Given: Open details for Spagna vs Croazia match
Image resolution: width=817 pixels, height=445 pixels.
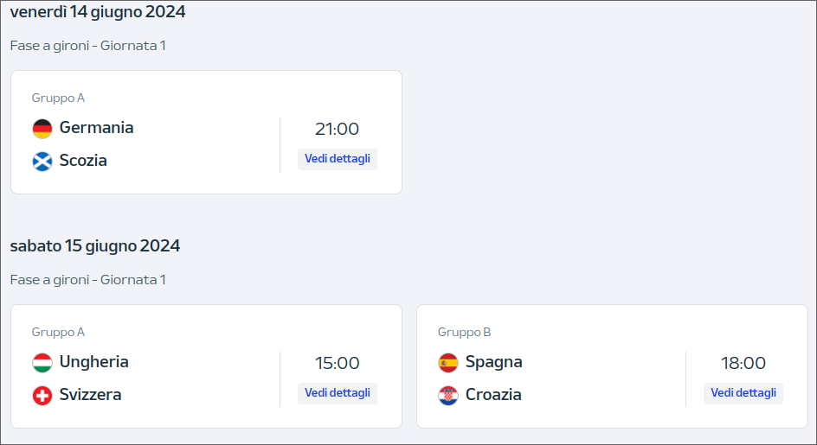Looking at the screenshot, I should 743,393.
